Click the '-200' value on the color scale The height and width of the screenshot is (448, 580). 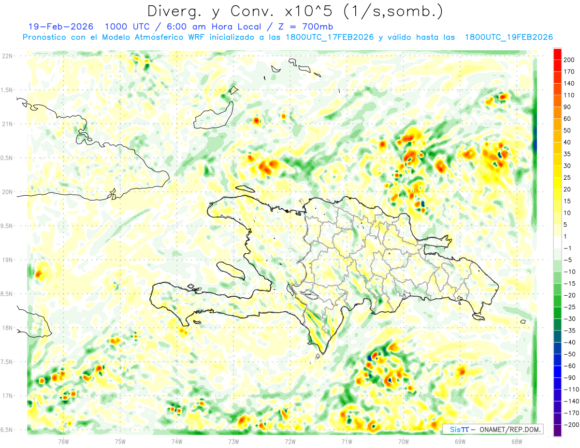coord(571,424)
